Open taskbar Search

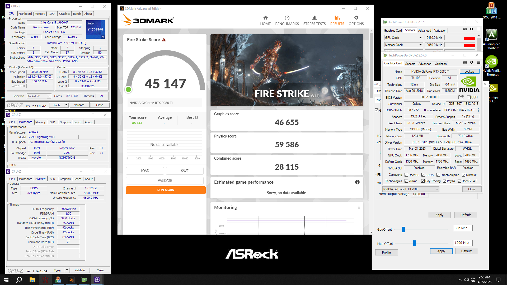tap(19, 280)
